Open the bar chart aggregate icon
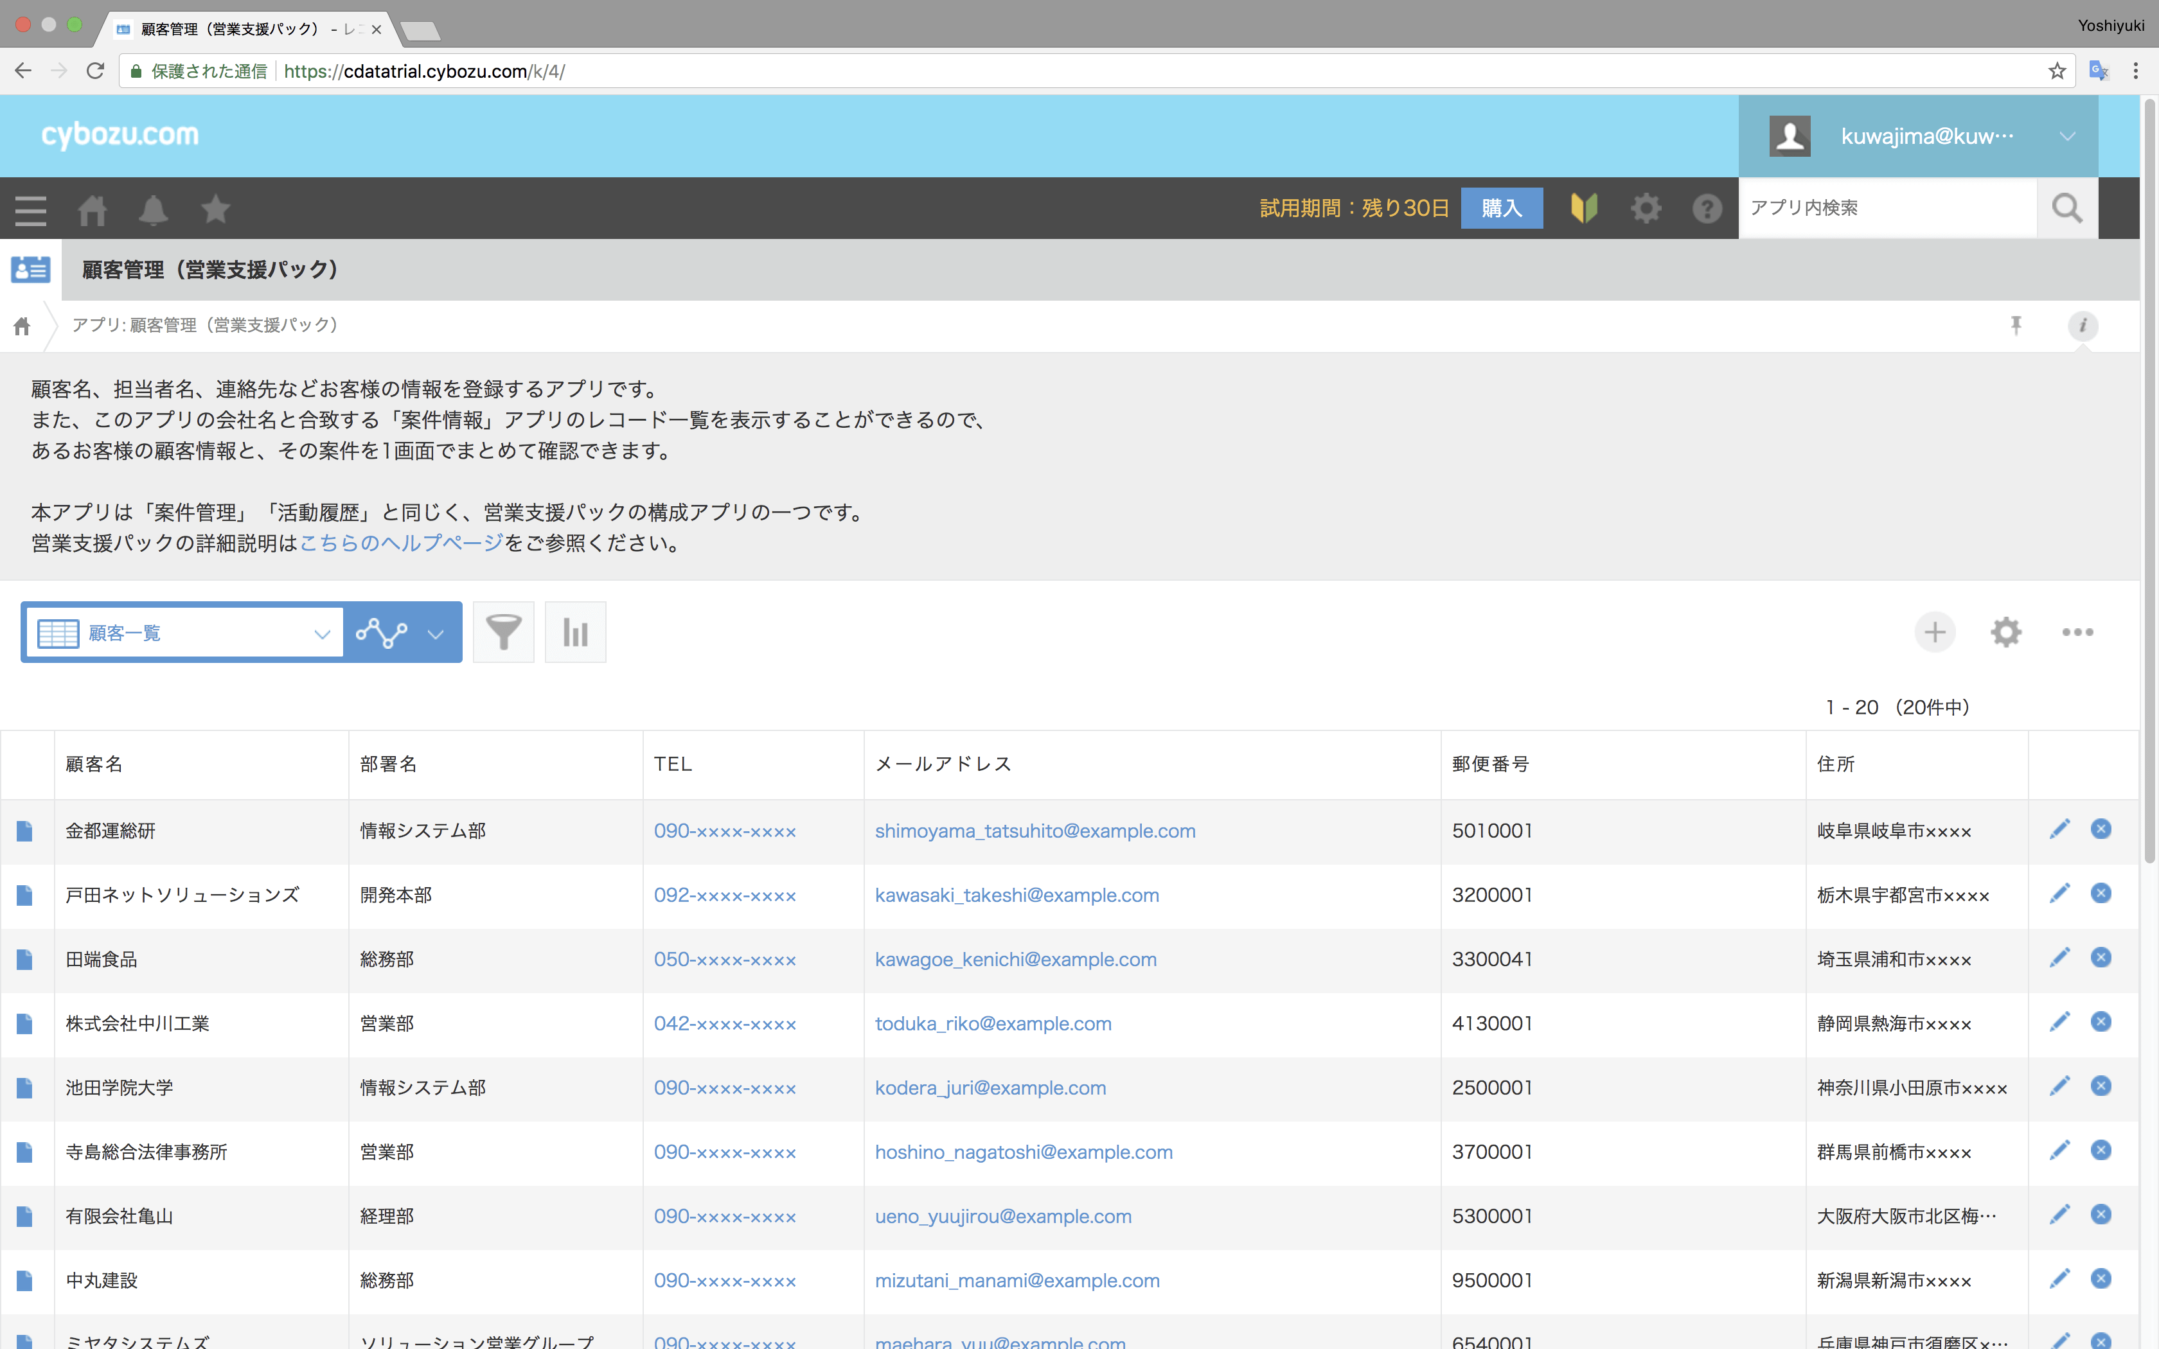This screenshot has width=2159, height=1349. click(x=576, y=633)
